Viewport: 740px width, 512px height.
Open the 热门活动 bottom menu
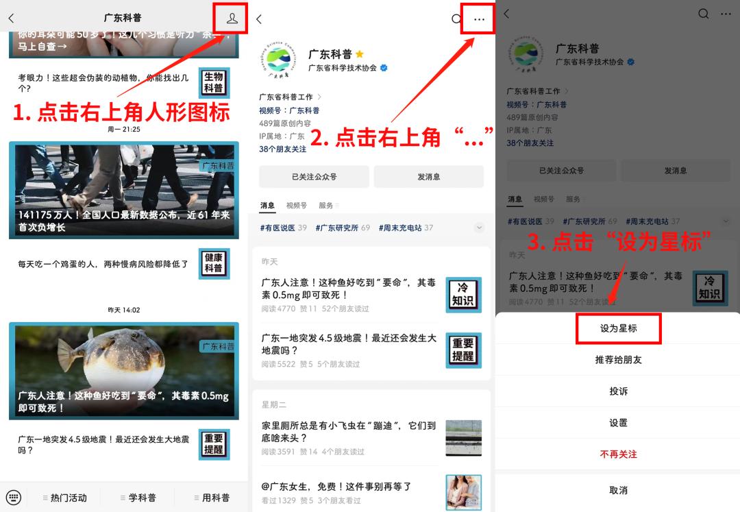[64, 498]
